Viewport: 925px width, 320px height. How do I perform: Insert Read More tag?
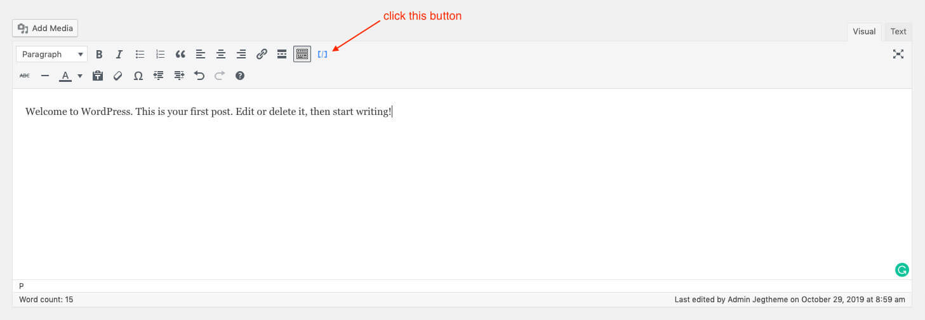coord(282,55)
